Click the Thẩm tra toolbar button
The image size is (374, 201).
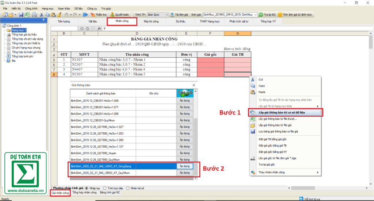(x=99, y=15)
